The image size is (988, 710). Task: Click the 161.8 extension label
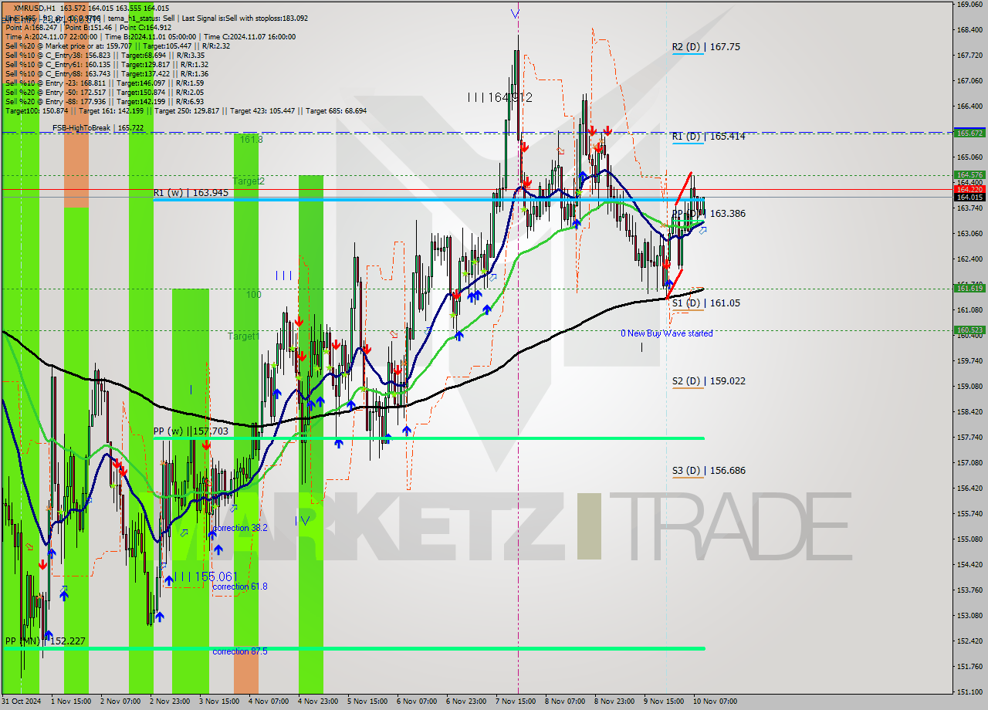(x=252, y=140)
